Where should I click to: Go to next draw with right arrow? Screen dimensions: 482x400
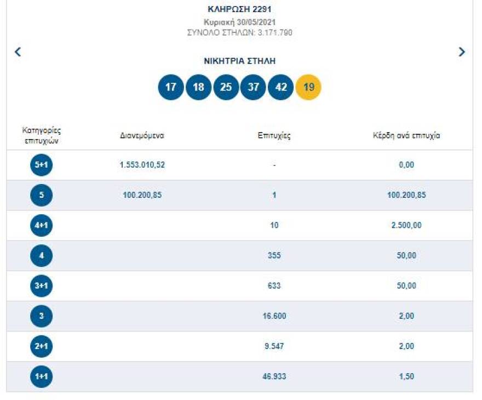(462, 52)
